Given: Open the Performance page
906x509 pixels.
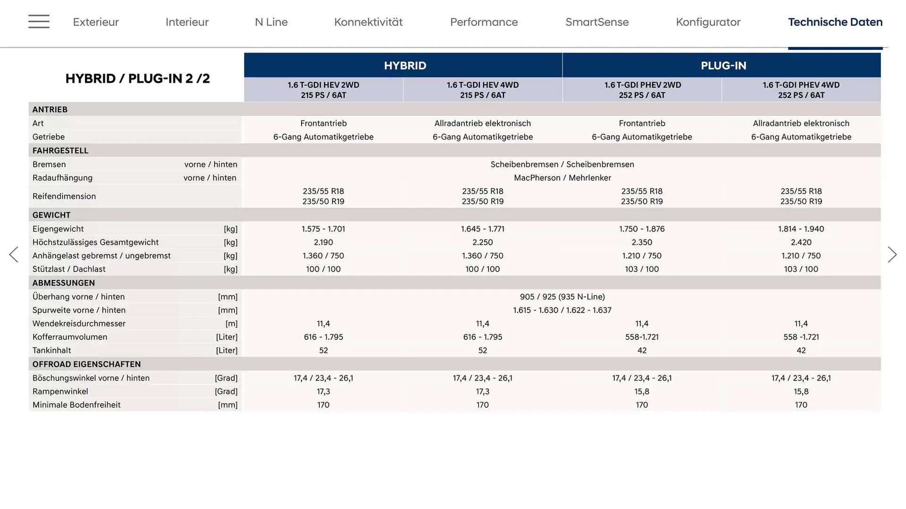Looking at the screenshot, I should [x=484, y=22].
